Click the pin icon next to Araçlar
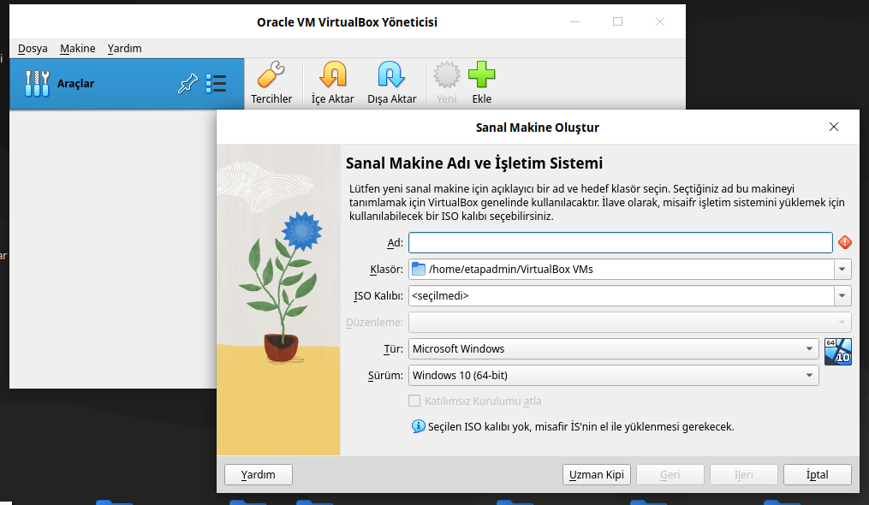Image resolution: width=869 pixels, height=505 pixels. tap(187, 83)
